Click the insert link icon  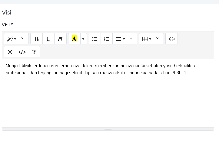[x=171, y=39]
